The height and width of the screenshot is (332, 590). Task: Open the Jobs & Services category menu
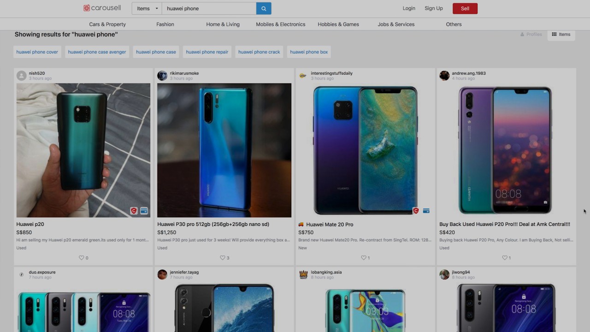(396, 24)
